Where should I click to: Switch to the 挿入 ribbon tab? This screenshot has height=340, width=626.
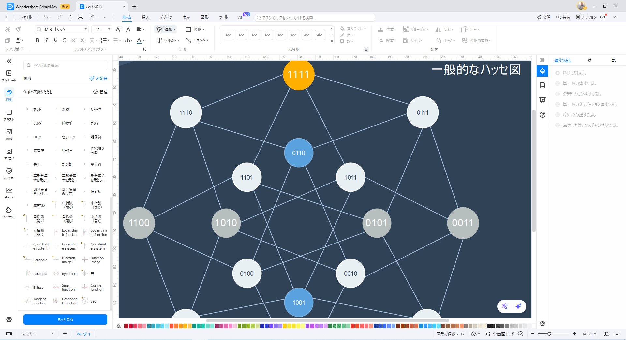(146, 17)
